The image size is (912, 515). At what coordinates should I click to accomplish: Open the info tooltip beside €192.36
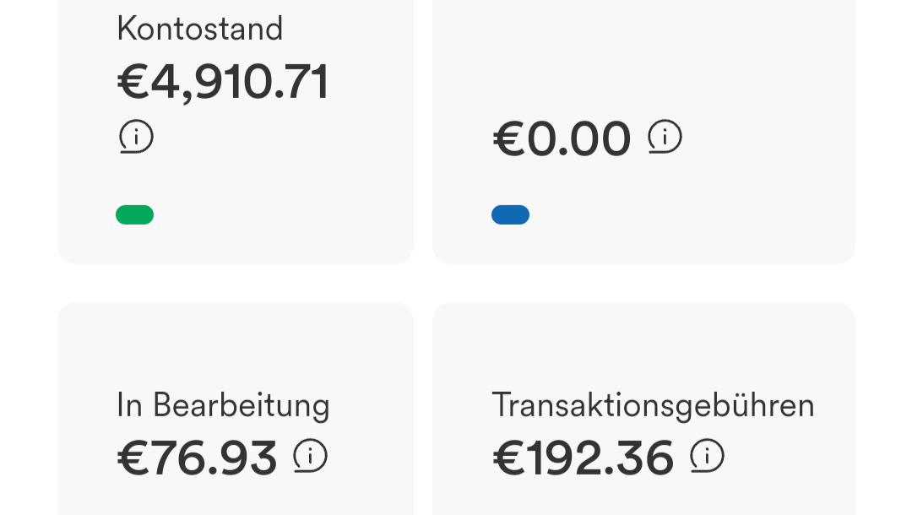pos(708,455)
